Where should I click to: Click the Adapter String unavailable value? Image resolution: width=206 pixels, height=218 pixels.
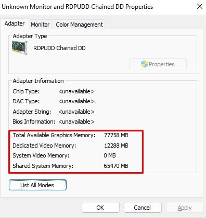76,112
